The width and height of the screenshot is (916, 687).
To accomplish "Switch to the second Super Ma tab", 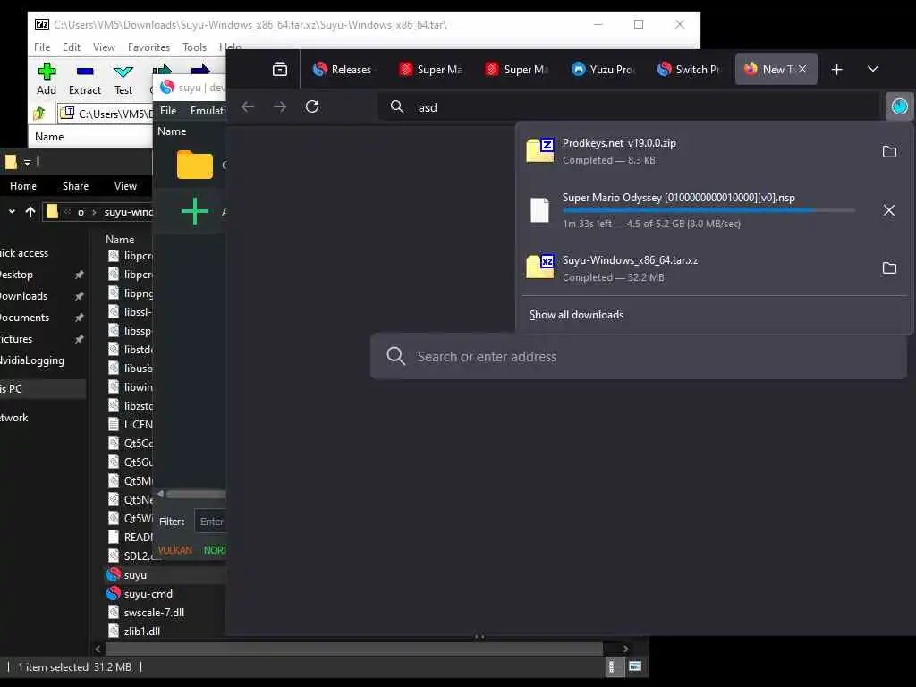I will (x=516, y=69).
